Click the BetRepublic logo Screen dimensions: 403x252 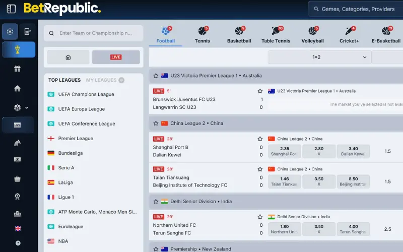62,9
